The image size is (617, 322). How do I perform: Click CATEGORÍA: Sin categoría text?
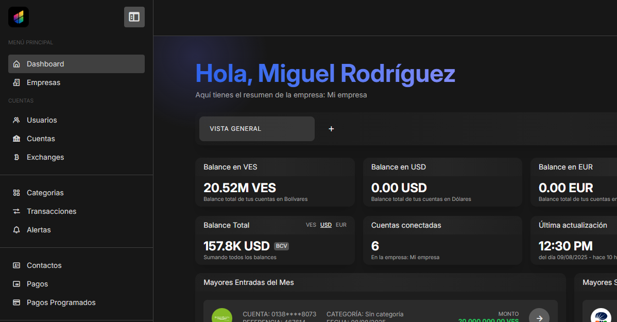click(x=365, y=314)
